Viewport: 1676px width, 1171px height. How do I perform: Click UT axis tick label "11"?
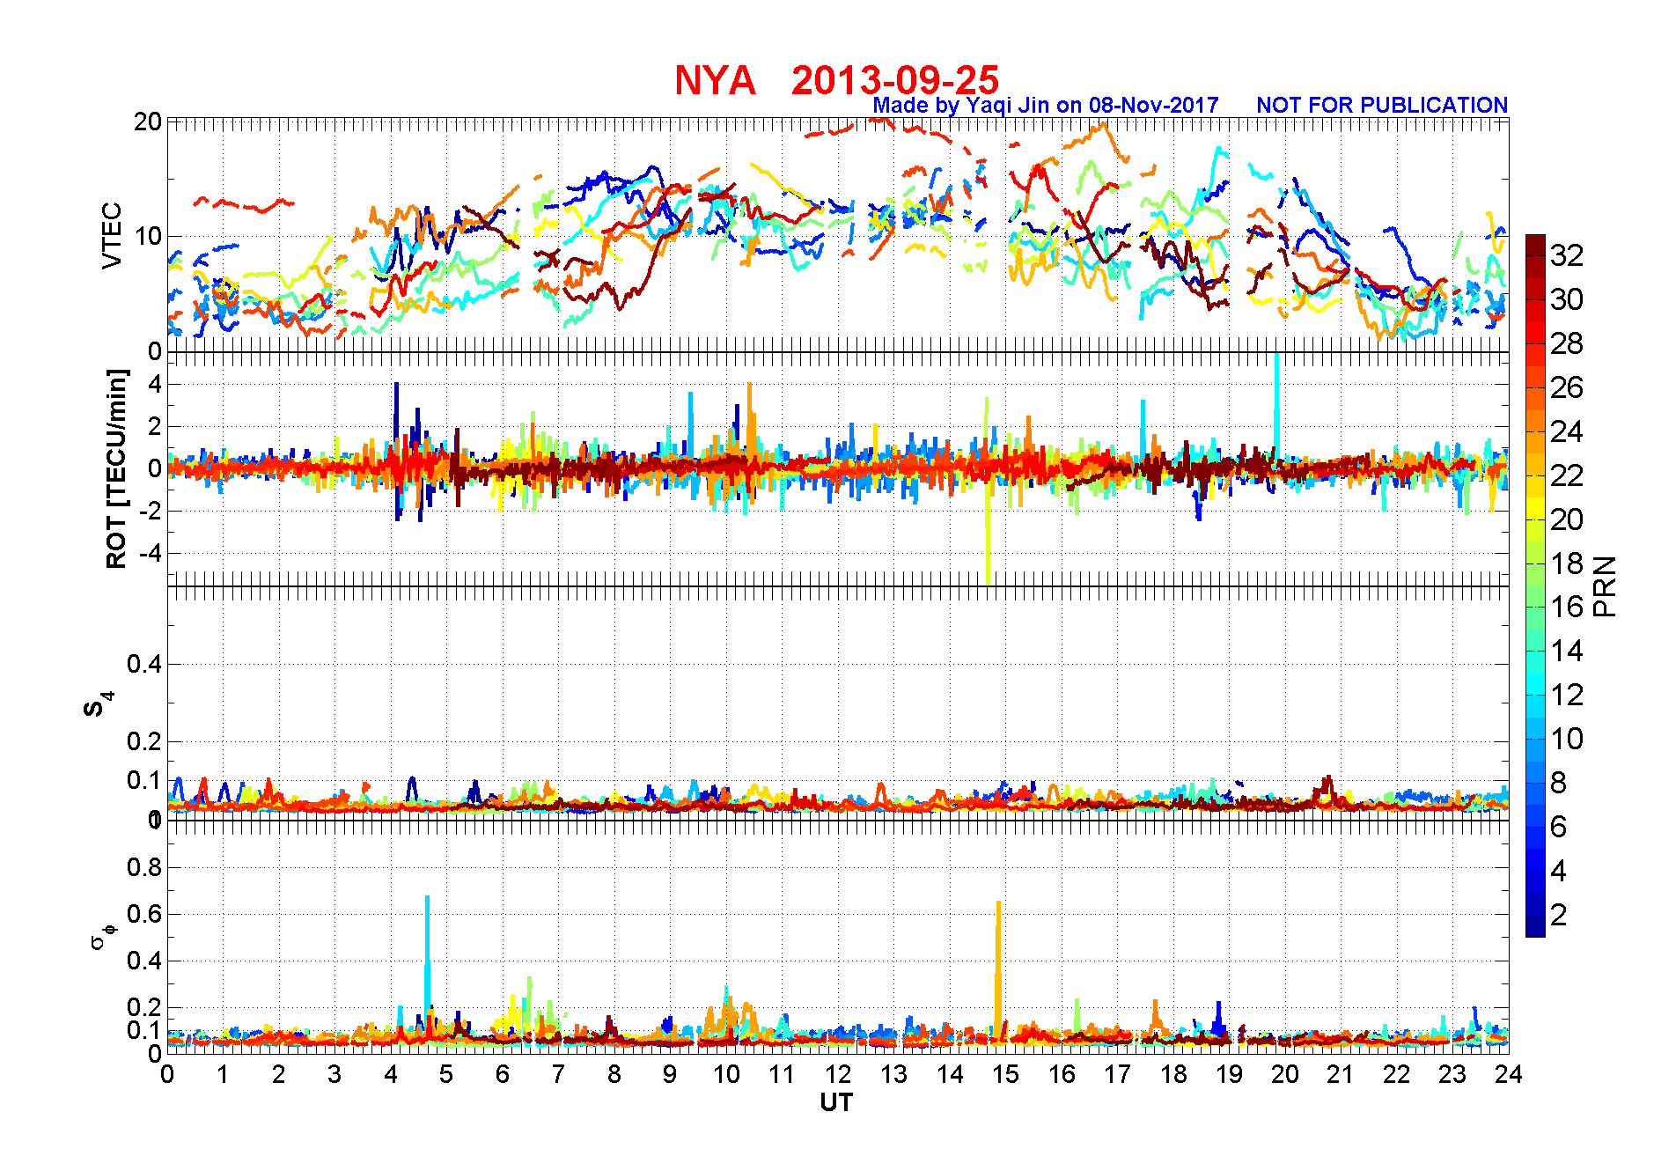(x=782, y=1074)
